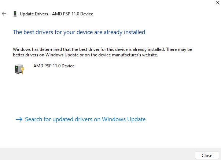This screenshot has height=160, width=221.
Task: Go back using the left arrow
Action: (x=4, y=14)
